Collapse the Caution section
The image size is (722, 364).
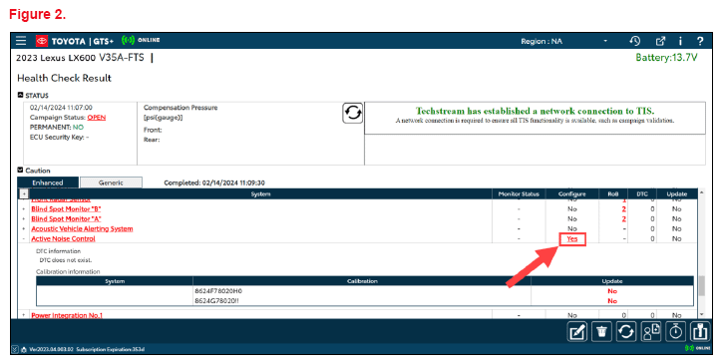pos(20,170)
